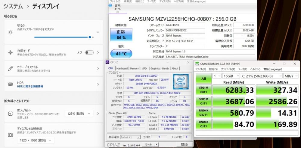Open CrystalDiskMark プロファイル(P) menu
Image resolution: width=301 pixels, height=148 pixels.
(228, 69)
